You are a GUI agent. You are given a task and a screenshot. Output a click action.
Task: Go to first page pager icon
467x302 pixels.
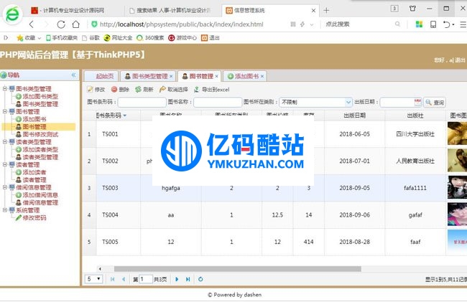112,279
